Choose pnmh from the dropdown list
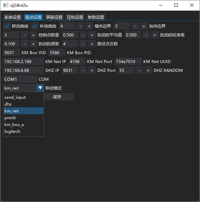The height and width of the screenshot is (202, 200). pyautogui.click(x=24, y=118)
